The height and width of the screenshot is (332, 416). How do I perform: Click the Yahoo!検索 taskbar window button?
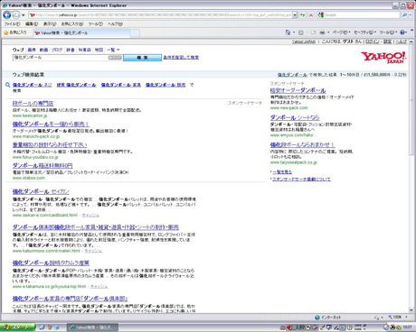tap(92, 327)
